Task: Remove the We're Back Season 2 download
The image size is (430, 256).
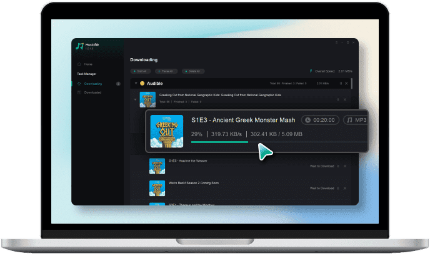Action: pos(345,189)
